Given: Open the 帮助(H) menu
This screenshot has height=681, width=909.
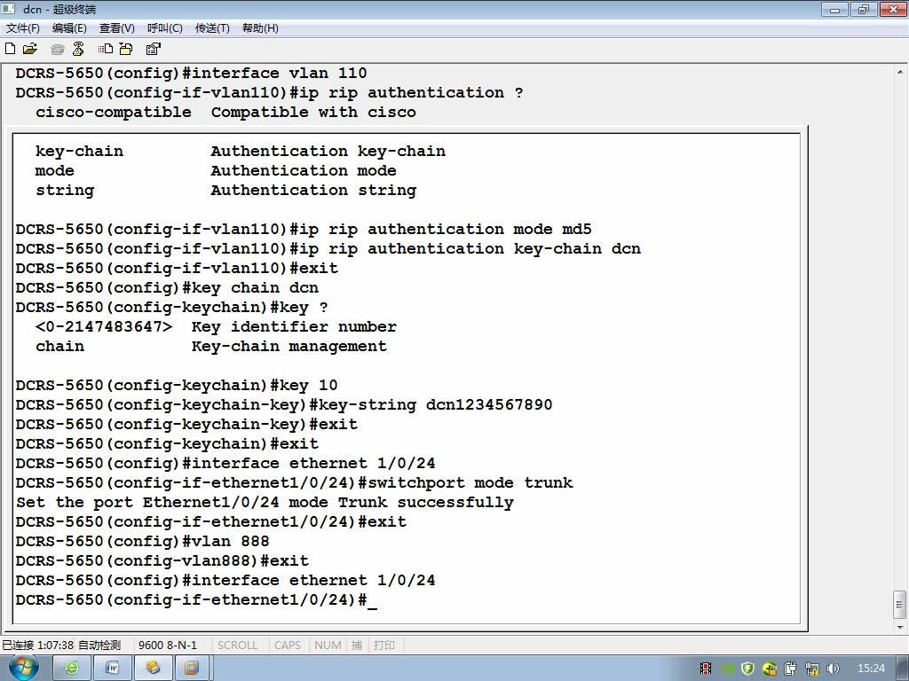Looking at the screenshot, I should pyautogui.click(x=260, y=27).
